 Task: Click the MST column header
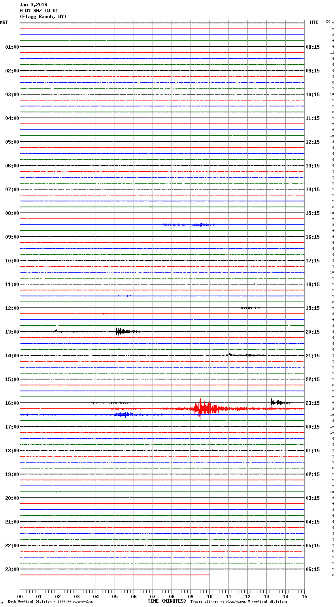pyautogui.click(x=4, y=23)
